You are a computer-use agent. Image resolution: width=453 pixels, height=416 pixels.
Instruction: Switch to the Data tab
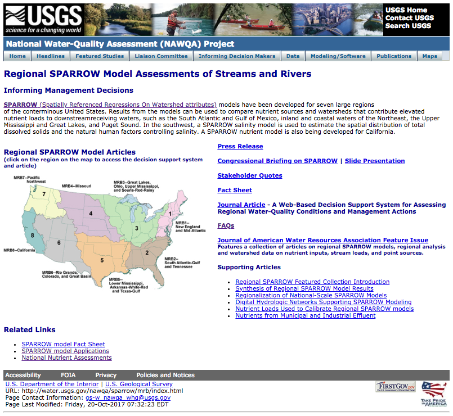tap(293, 56)
